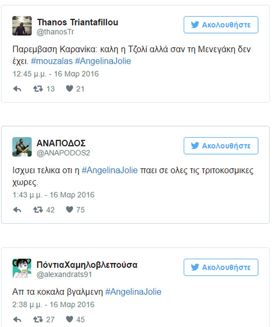View the ΠόντιαΧαμηλοβλεπούσα avatar image
The width and height of the screenshot is (275, 327).
(x=22, y=268)
